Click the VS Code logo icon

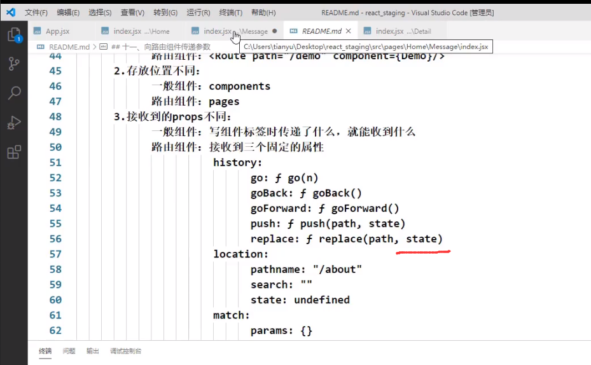[11, 13]
